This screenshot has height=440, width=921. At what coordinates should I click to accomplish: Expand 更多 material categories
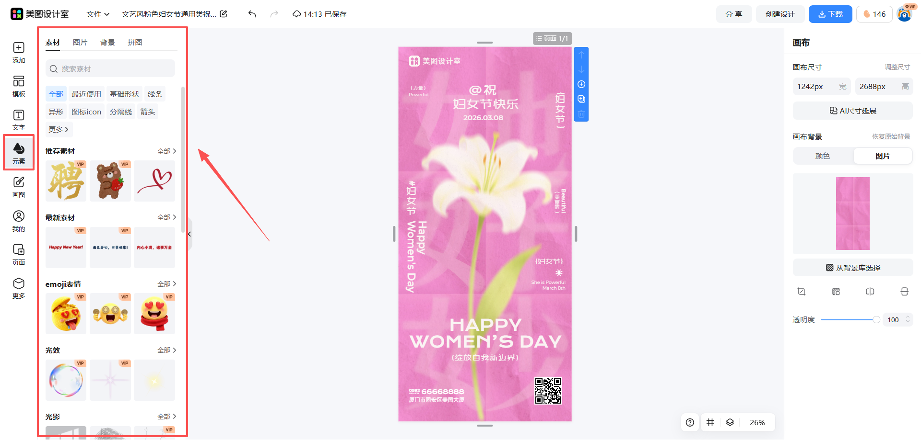(59, 130)
